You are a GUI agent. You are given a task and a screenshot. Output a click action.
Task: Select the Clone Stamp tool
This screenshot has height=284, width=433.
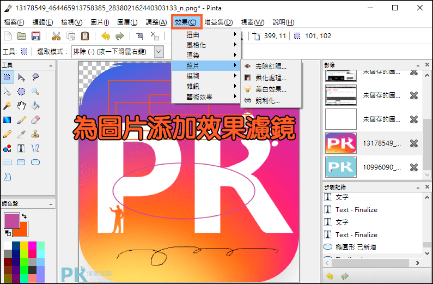(35, 134)
